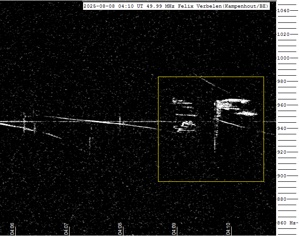Click the 900 frequency scale label
This screenshot has height=236, width=299.
pos(281,176)
